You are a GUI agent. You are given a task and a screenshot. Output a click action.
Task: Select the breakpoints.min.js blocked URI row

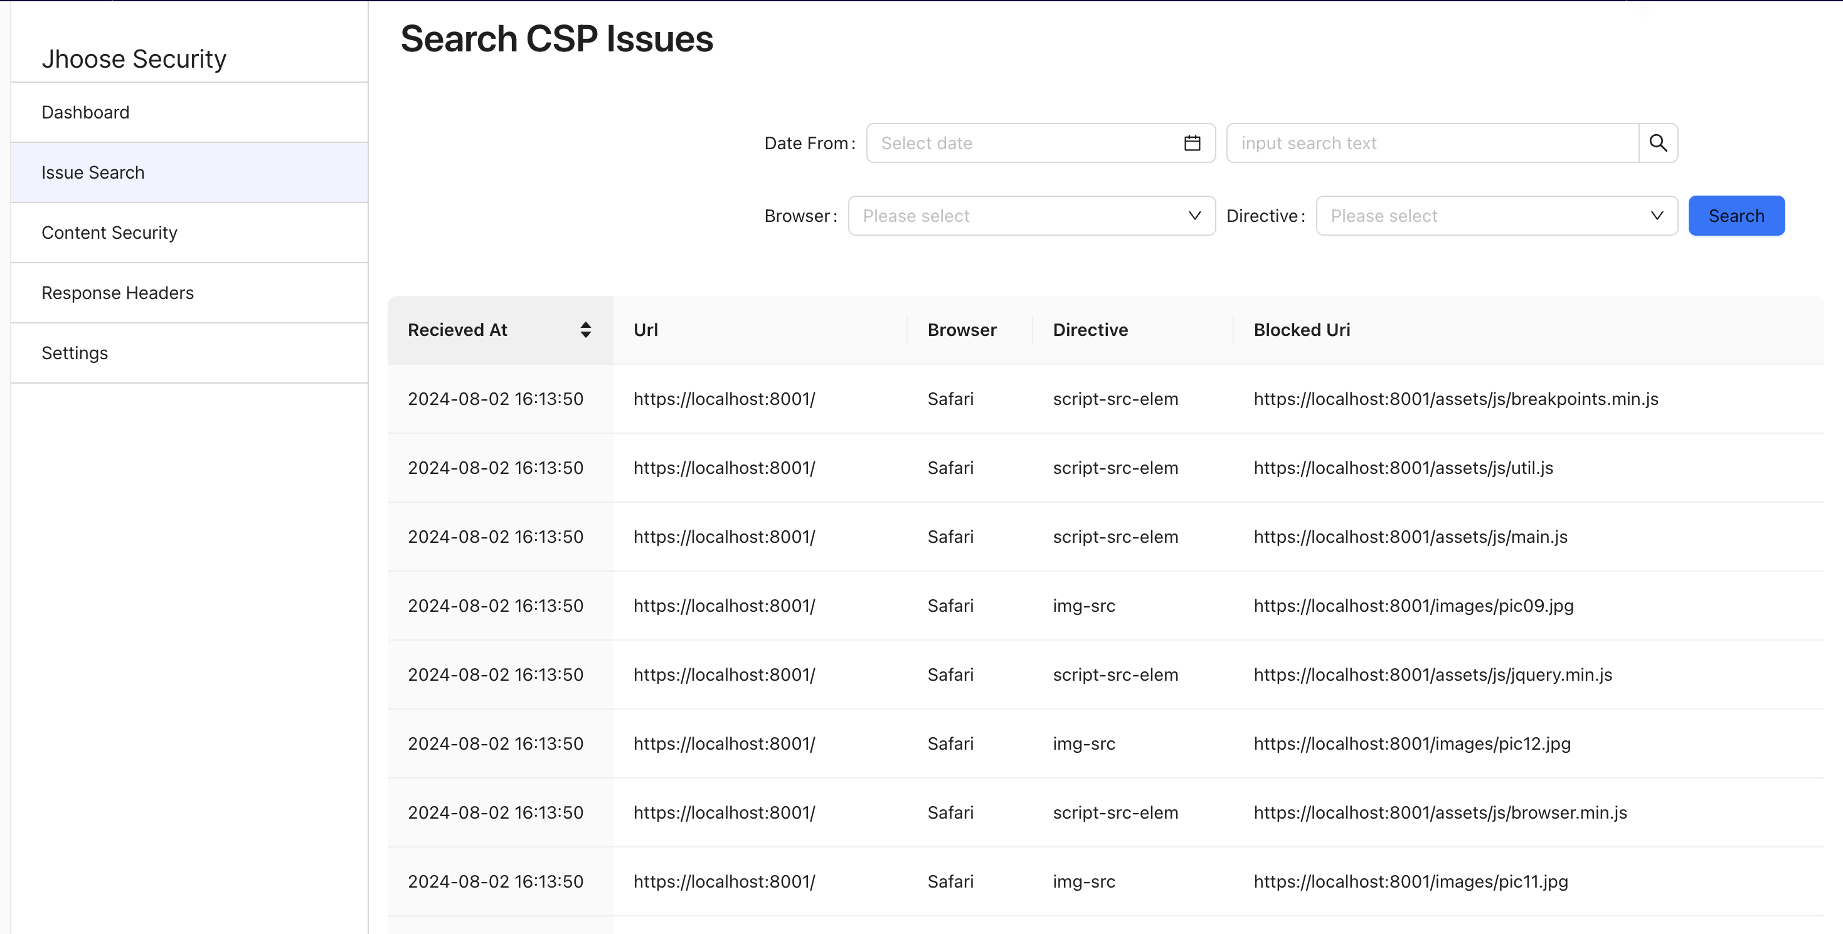(1455, 399)
